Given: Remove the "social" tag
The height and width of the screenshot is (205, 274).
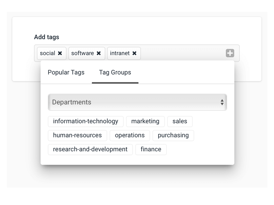Looking at the screenshot, I should (x=60, y=53).
